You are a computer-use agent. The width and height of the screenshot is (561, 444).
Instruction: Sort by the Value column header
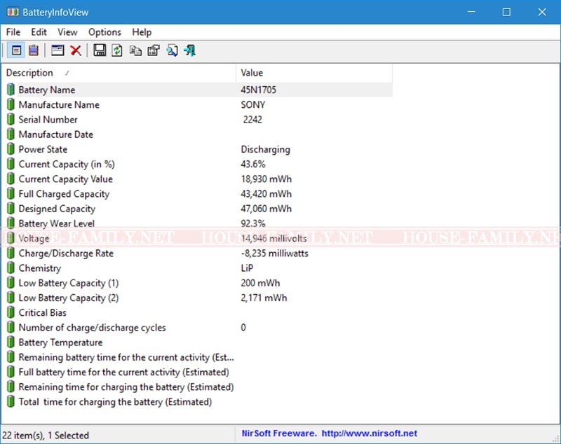click(314, 73)
